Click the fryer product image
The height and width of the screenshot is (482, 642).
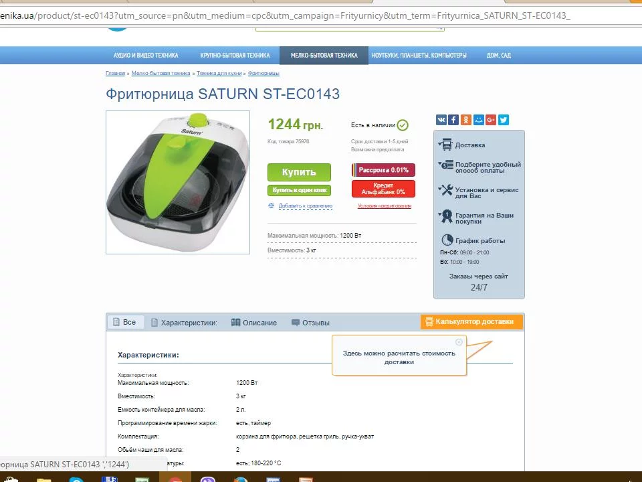pos(178,182)
